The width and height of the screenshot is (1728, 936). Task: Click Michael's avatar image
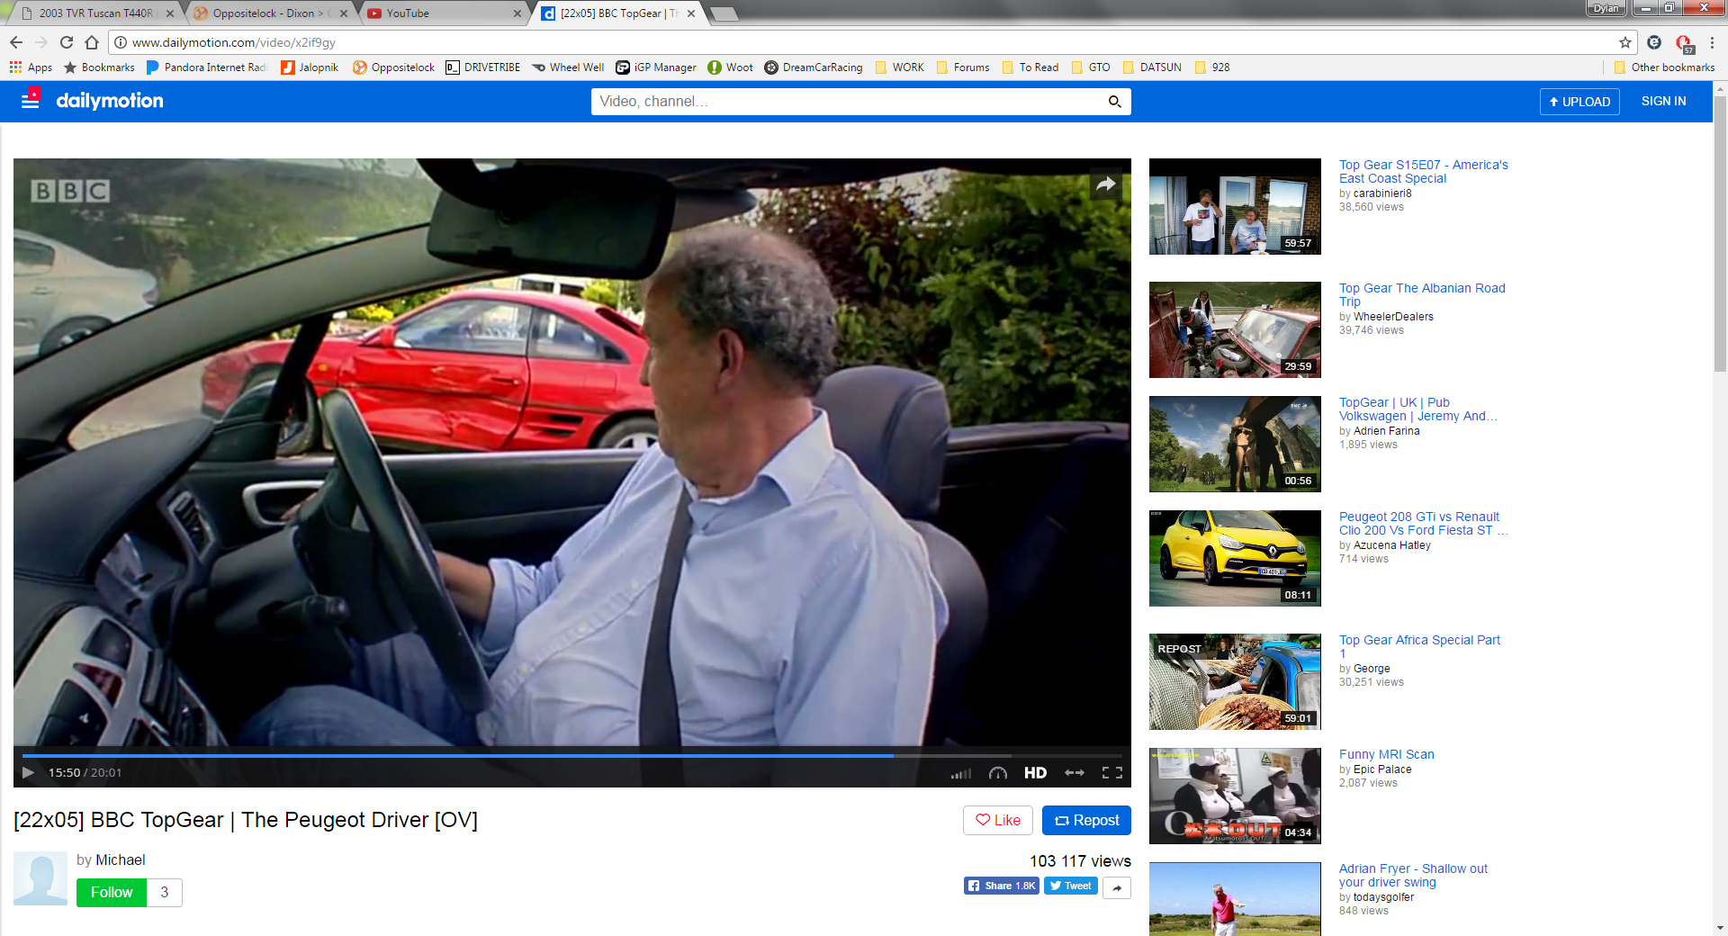tap(40, 878)
